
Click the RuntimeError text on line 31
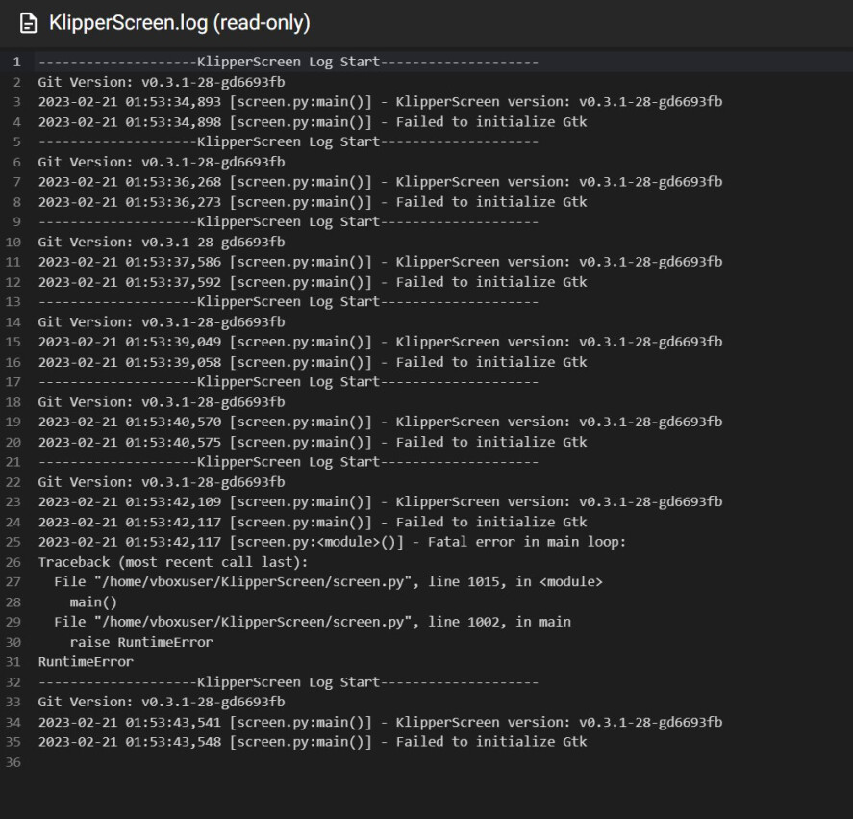86,662
